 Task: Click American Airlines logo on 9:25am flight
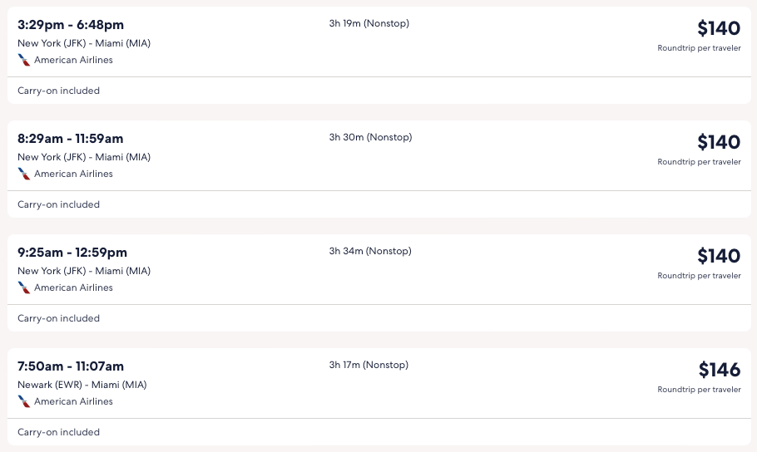point(24,287)
